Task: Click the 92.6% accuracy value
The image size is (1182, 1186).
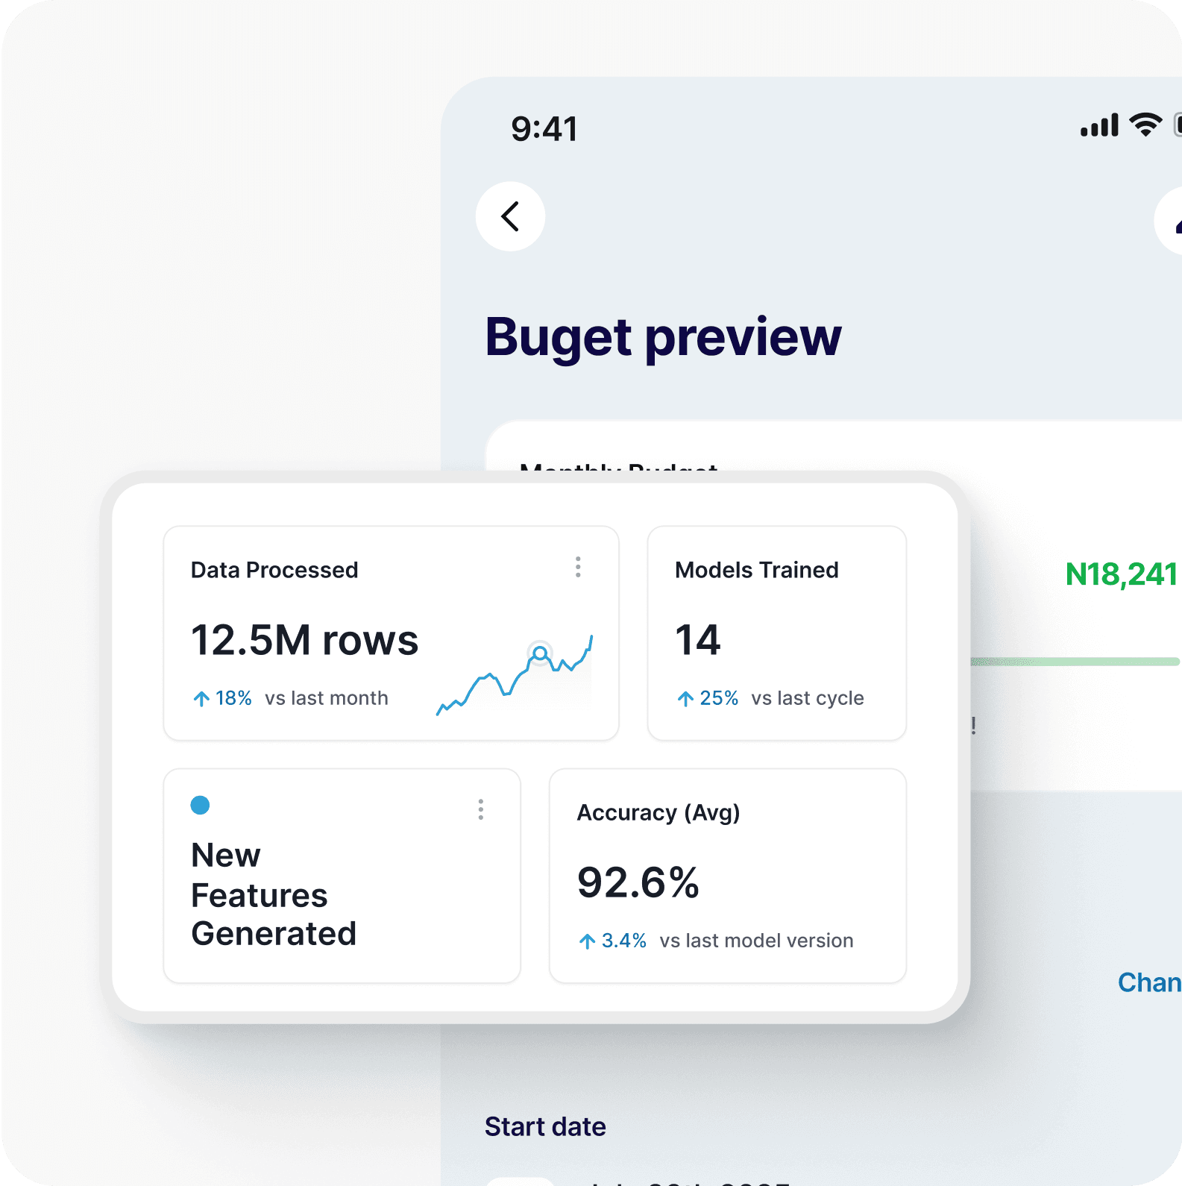Action: coord(638,882)
